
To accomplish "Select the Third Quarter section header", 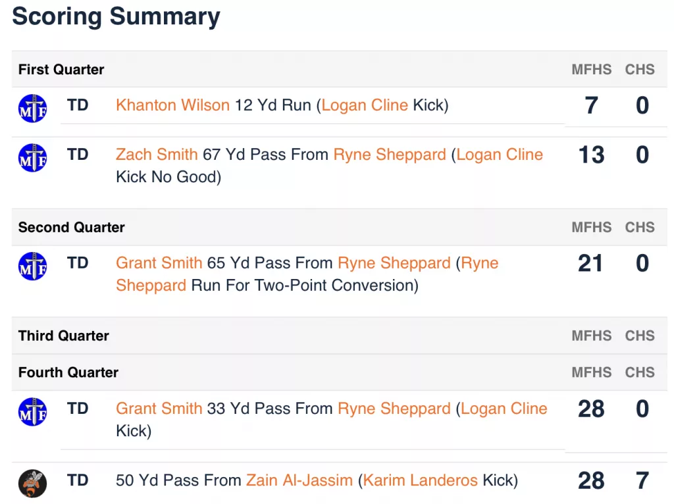I will click(339, 336).
